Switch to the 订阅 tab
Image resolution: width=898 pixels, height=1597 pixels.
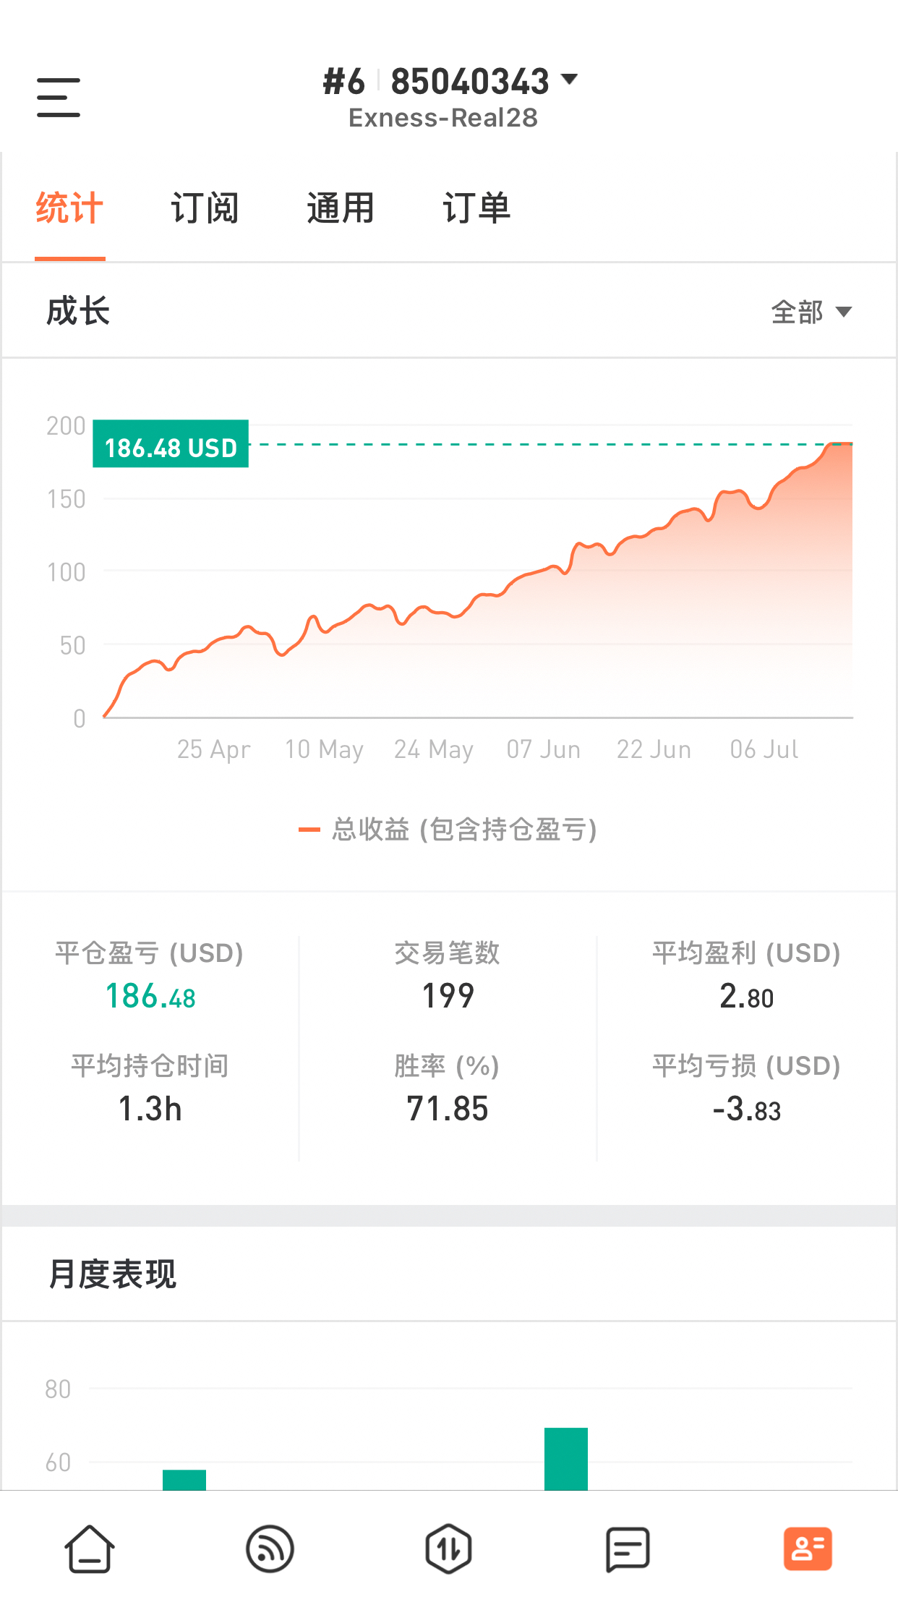(x=205, y=208)
